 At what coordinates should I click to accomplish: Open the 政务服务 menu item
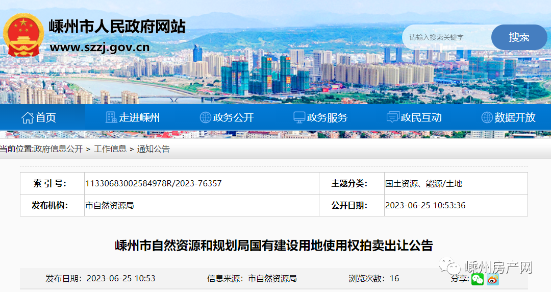pos(320,117)
